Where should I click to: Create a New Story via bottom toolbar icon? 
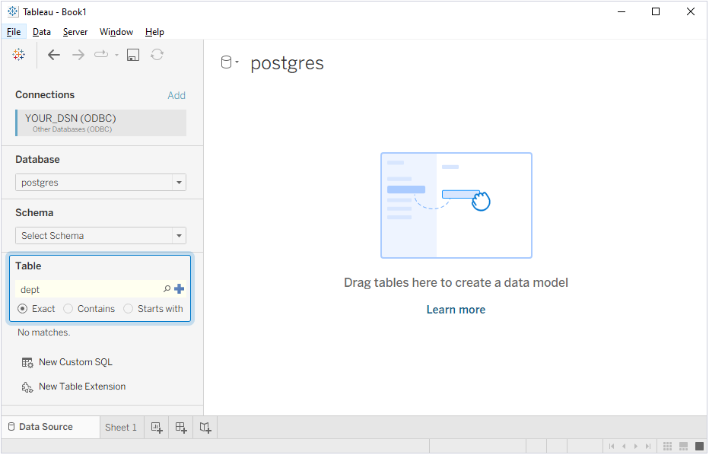(205, 427)
